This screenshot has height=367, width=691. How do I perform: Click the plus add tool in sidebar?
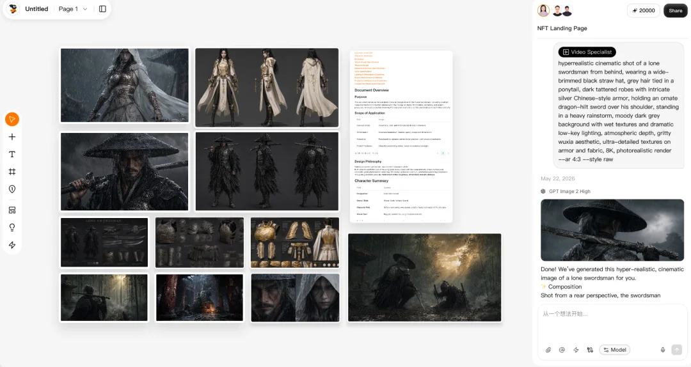12,137
